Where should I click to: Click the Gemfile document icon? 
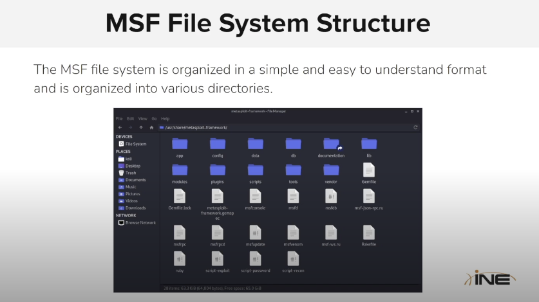pyautogui.click(x=368, y=170)
